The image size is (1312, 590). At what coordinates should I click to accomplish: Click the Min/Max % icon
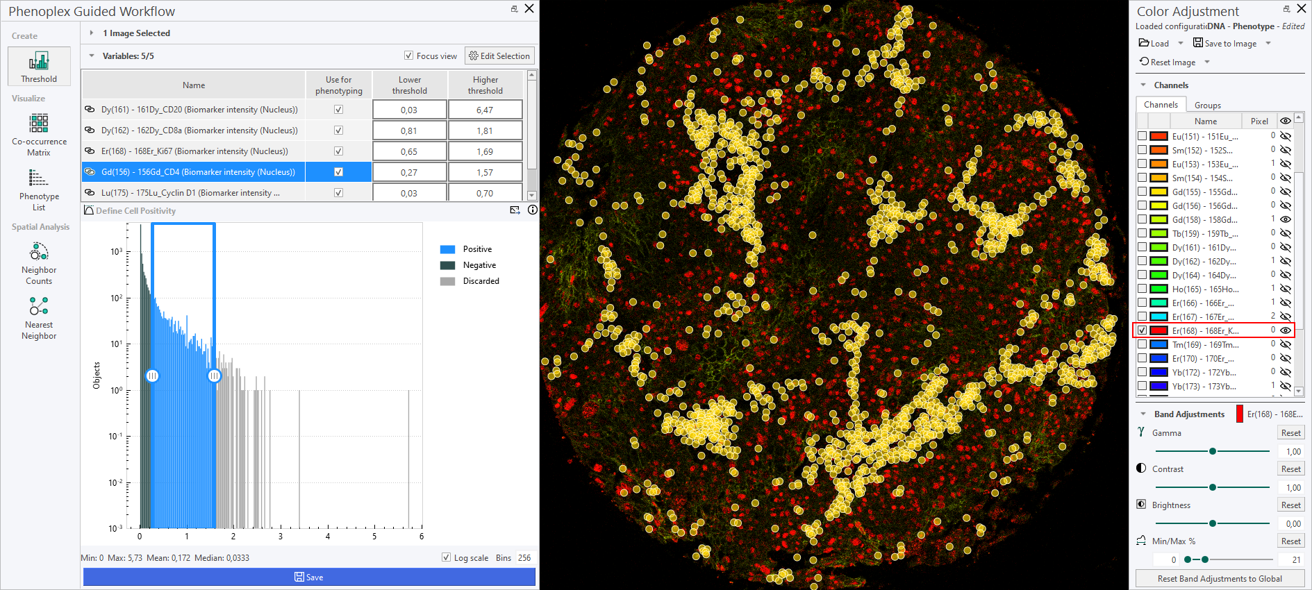[1141, 541]
